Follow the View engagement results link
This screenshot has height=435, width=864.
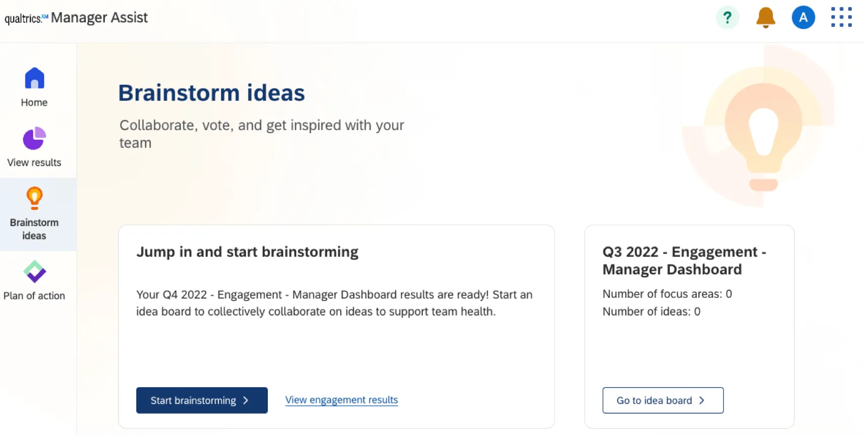[x=341, y=400]
